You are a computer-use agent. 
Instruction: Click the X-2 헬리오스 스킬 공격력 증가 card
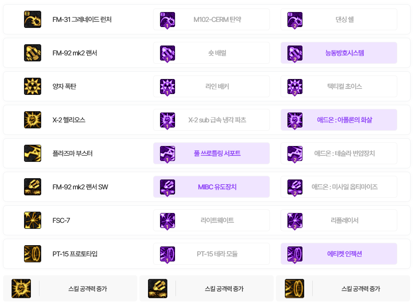70,289
